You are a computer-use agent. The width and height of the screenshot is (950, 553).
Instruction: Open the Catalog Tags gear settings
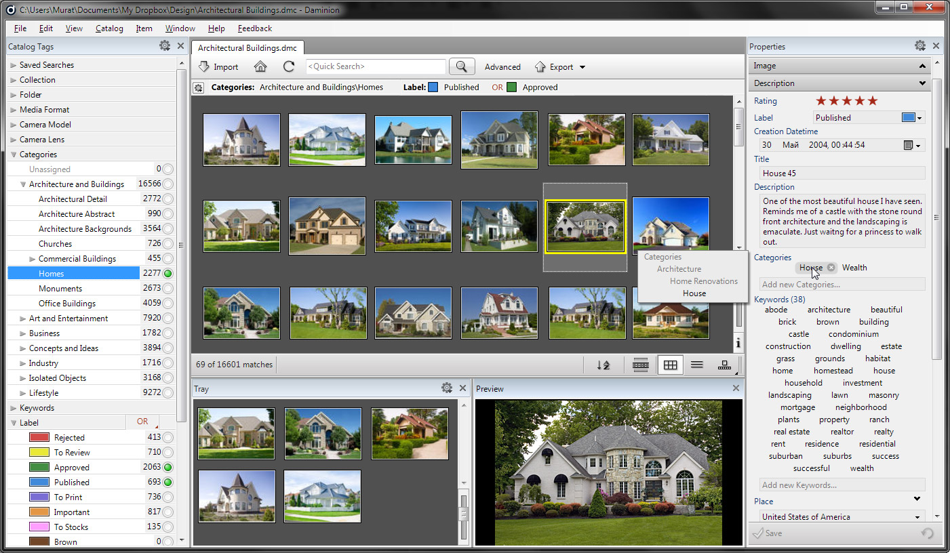click(x=165, y=46)
